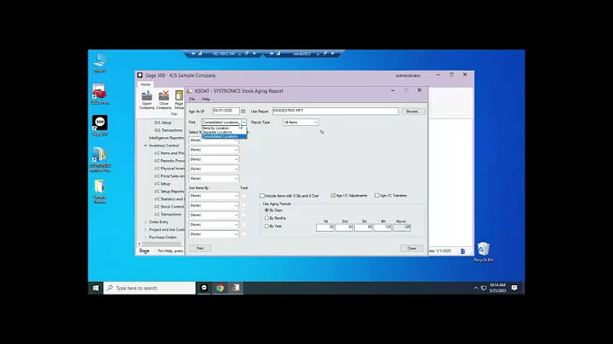The image size is (613, 344).
Task: Select the Recycle Bin desktop icon
Action: (x=484, y=252)
